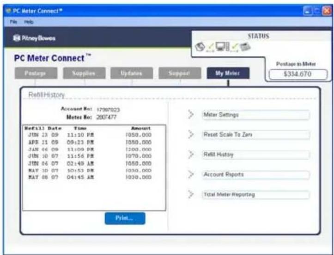
Task: Select the 11:56 PM refill row
Action: tap(90, 156)
